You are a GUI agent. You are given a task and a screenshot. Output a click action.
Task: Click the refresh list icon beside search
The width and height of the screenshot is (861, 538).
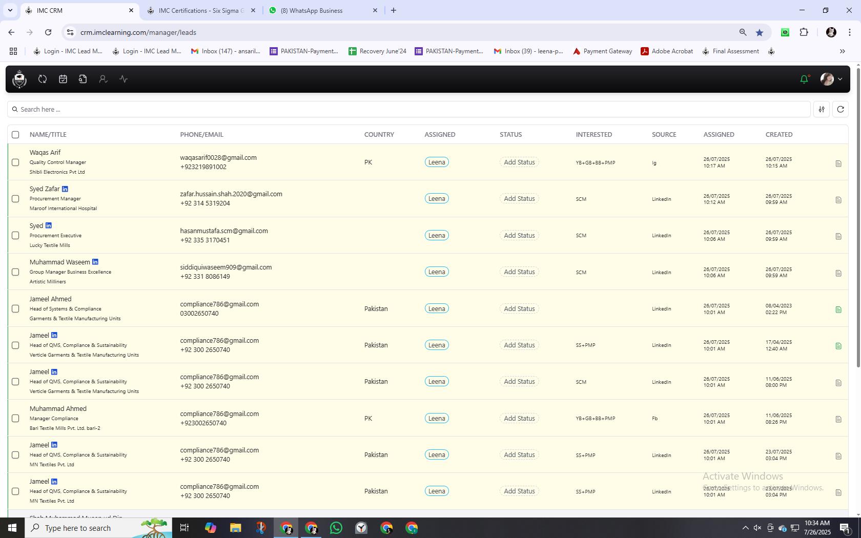(x=840, y=109)
